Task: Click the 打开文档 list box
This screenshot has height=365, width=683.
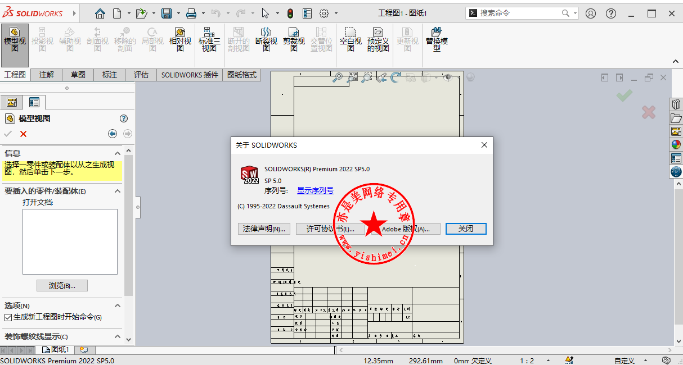Action: (70, 242)
